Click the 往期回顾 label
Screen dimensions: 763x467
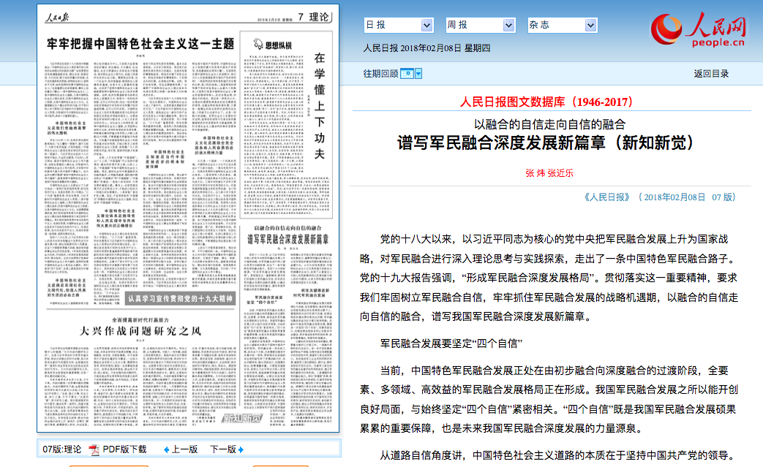[x=380, y=74]
